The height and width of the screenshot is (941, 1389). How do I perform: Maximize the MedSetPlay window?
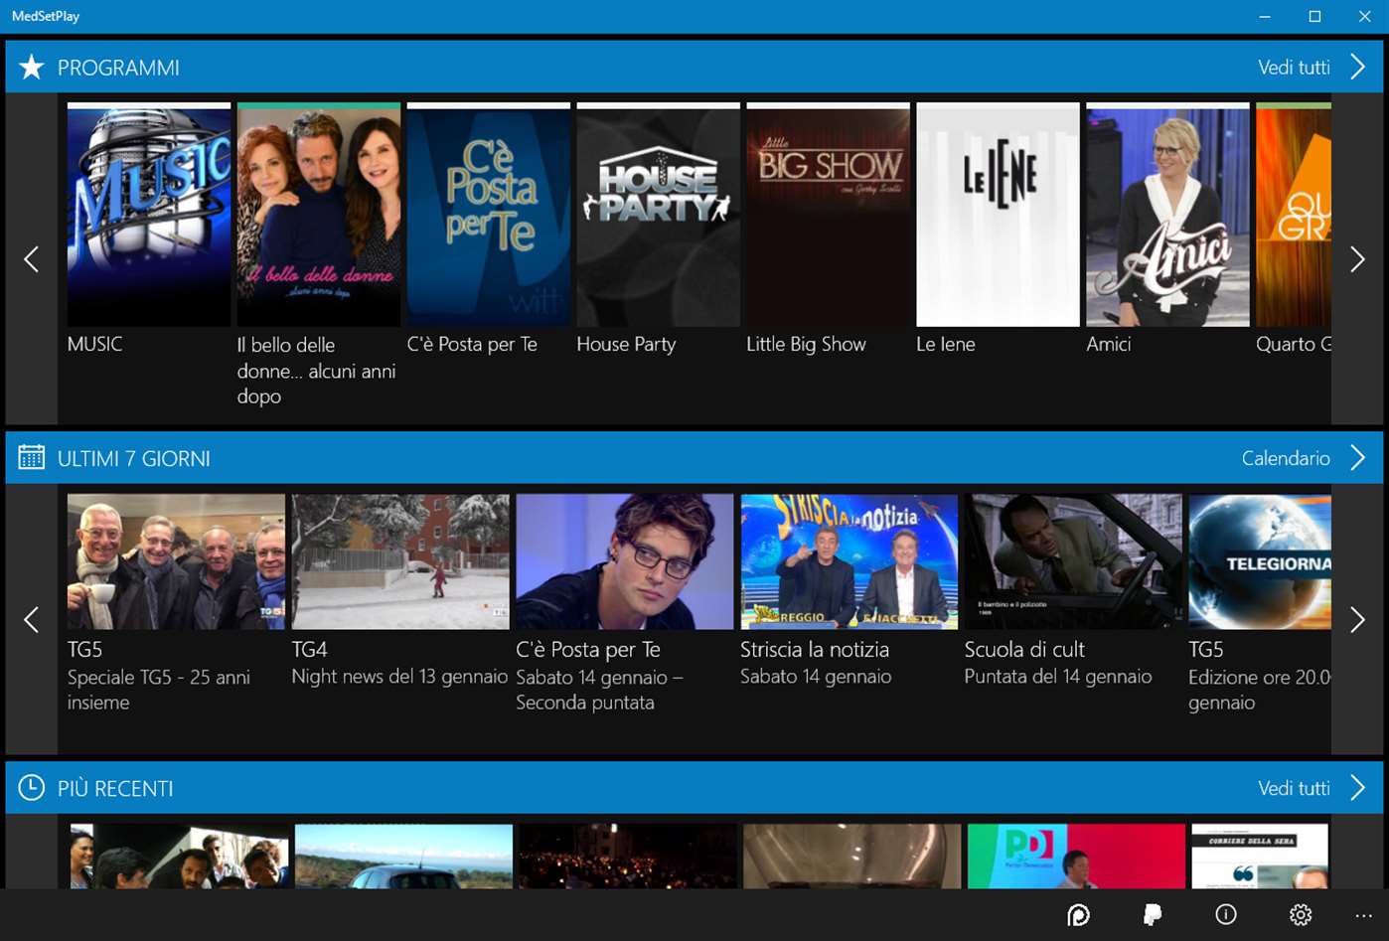pos(1314,16)
